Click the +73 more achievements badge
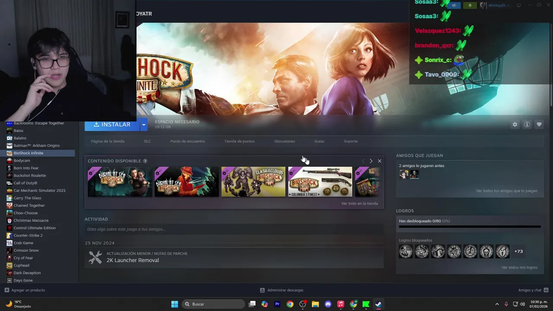553x311 pixels. 518,251
